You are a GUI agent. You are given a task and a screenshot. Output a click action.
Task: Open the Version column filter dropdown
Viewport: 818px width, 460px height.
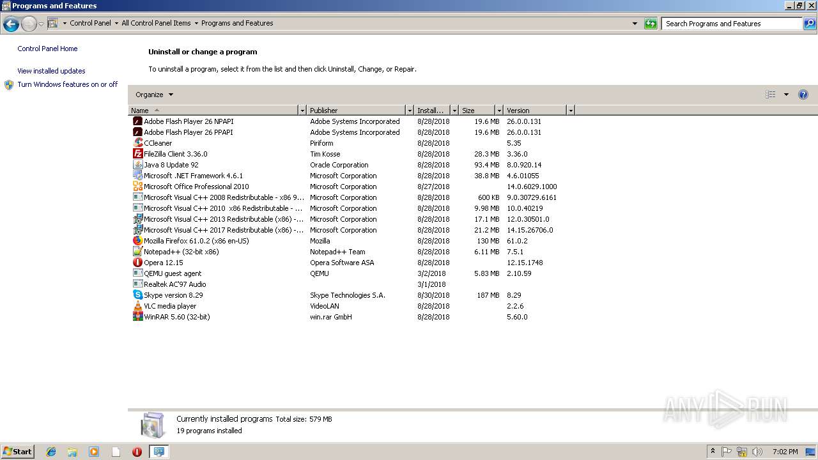(x=571, y=111)
